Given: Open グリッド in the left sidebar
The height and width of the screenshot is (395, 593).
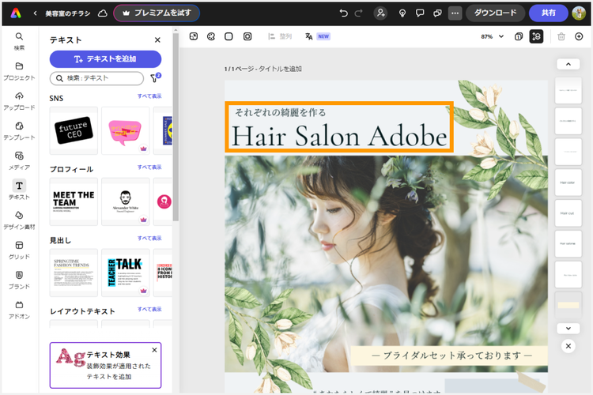Looking at the screenshot, I should pyautogui.click(x=19, y=250).
